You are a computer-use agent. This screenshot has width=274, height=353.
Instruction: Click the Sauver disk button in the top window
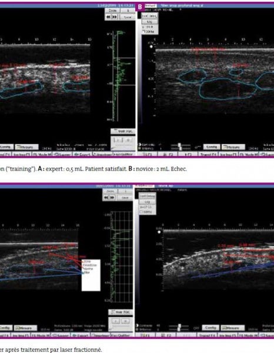[63, 154]
